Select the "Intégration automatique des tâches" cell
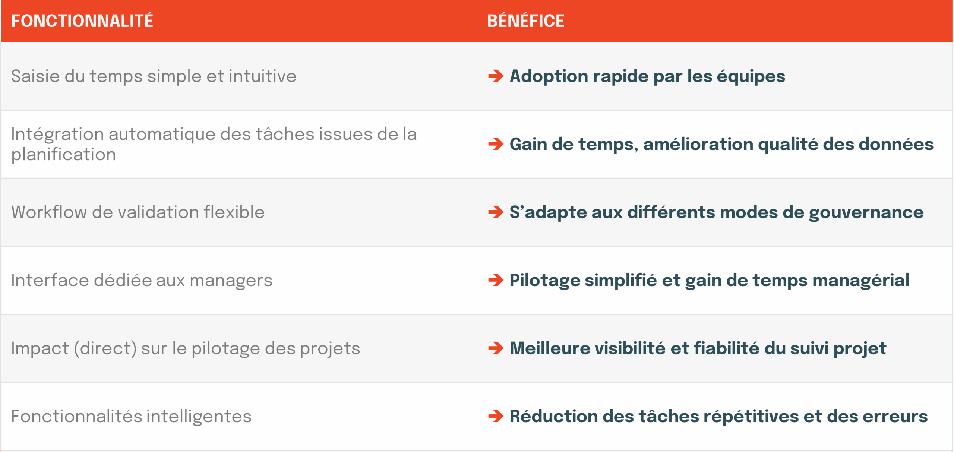 click(x=214, y=144)
